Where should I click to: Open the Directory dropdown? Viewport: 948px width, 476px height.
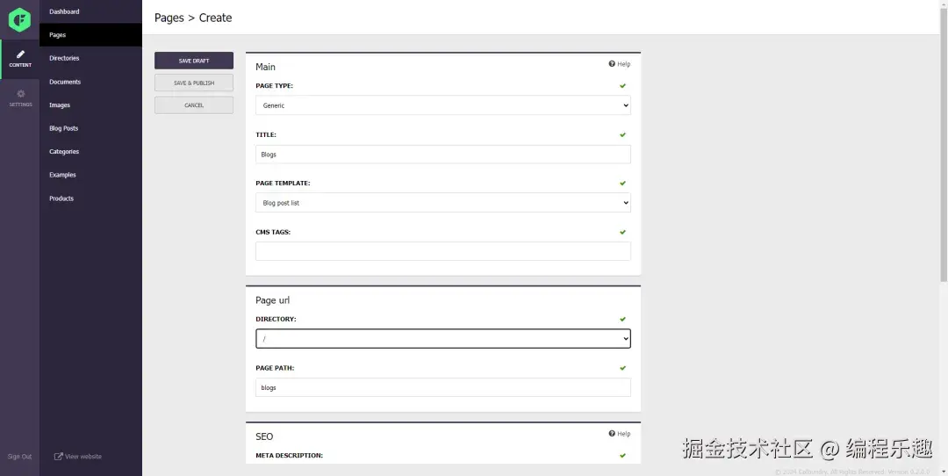tap(443, 339)
